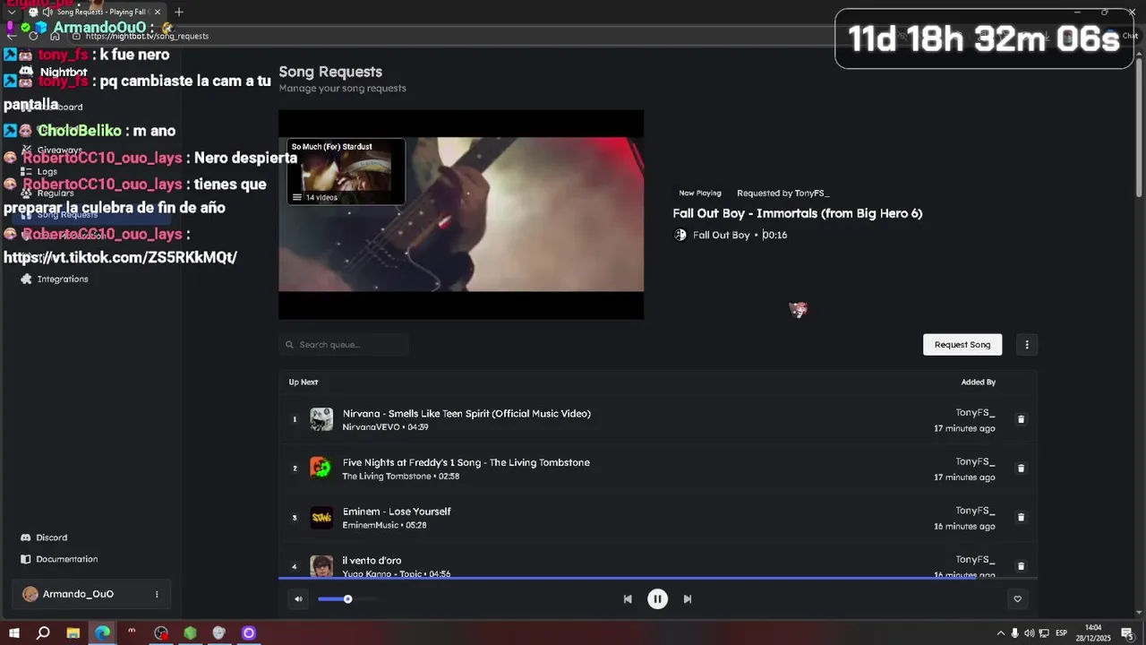Open the Windows notification center
The height and width of the screenshot is (645, 1146).
1127,633
